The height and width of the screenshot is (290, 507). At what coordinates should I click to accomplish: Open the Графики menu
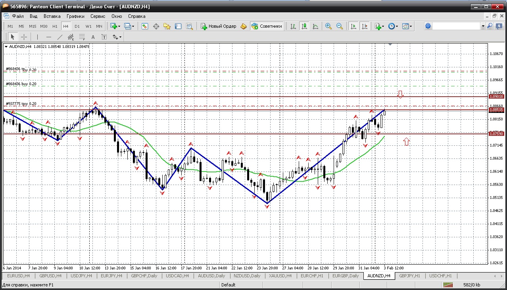click(75, 16)
